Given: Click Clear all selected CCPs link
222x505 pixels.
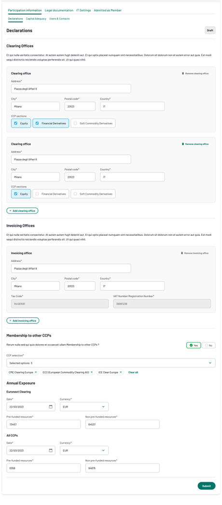Looking at the screenshot, I should [x=133, y=372].
